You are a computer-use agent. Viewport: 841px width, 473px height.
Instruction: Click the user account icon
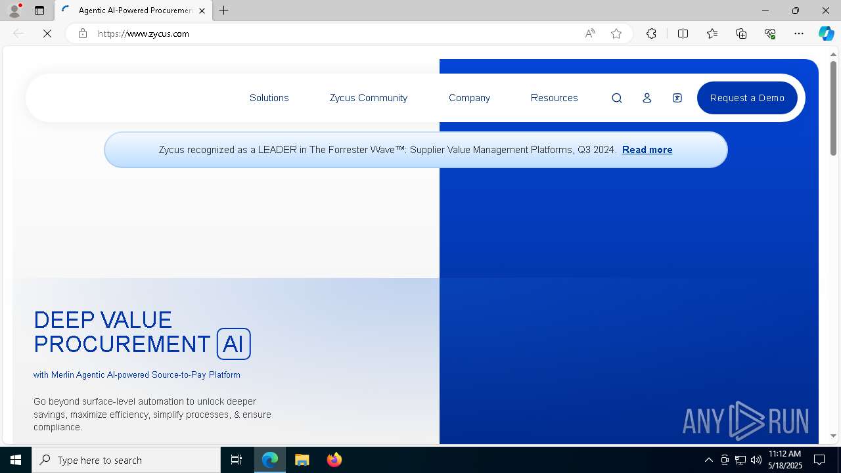coord(647,98)
